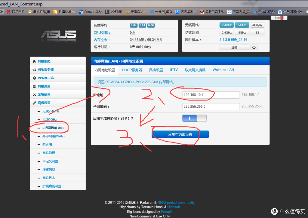
Task: Click the power reboot icon button
Action: tap(254, 47)
